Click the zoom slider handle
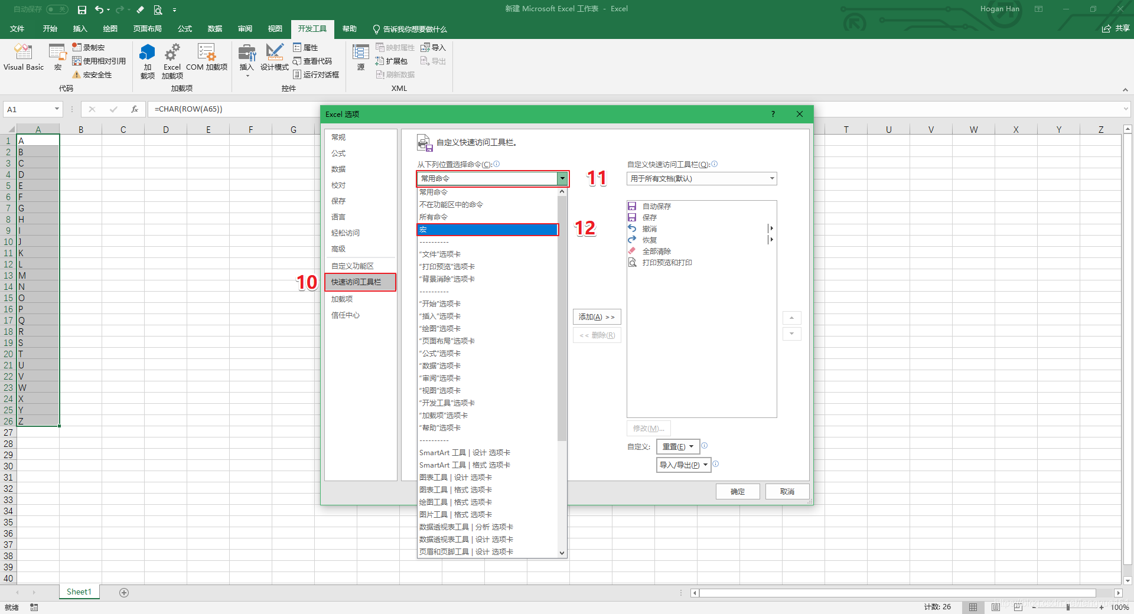This screenshot has width=1134, height=614. pyautogui.click(x=1068, y=607)
